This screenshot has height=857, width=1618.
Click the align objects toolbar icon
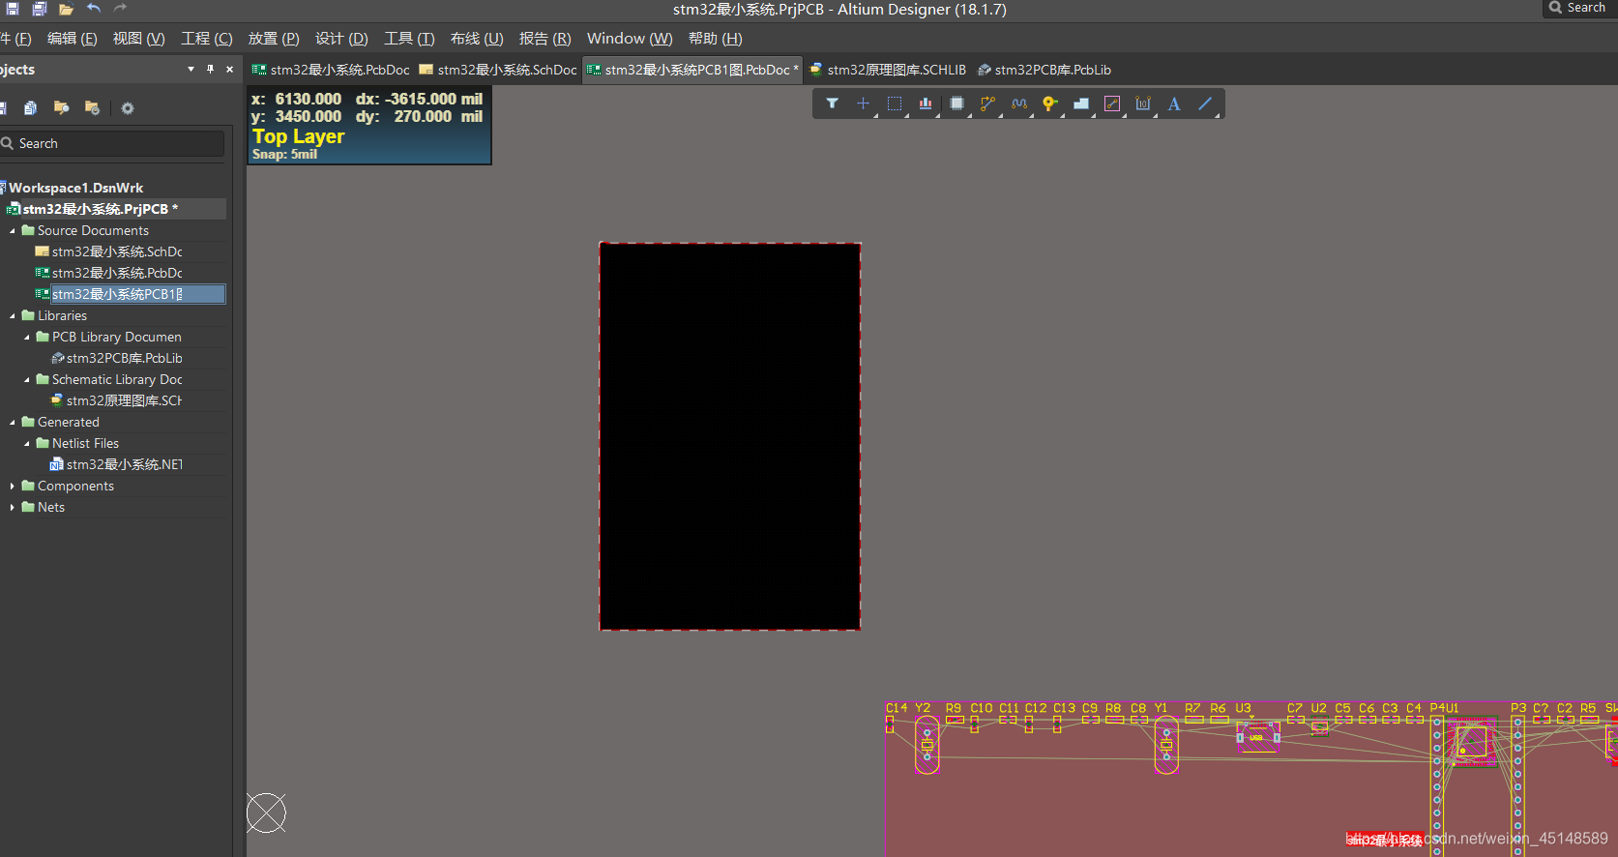pos(926,103)
